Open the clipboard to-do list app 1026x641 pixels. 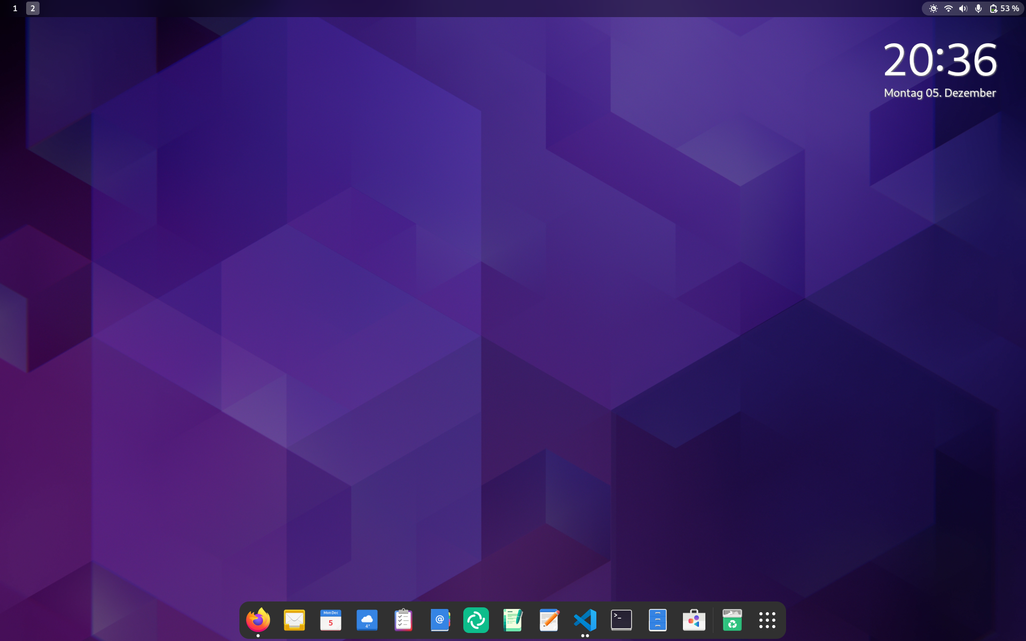(x=403, y=620)
